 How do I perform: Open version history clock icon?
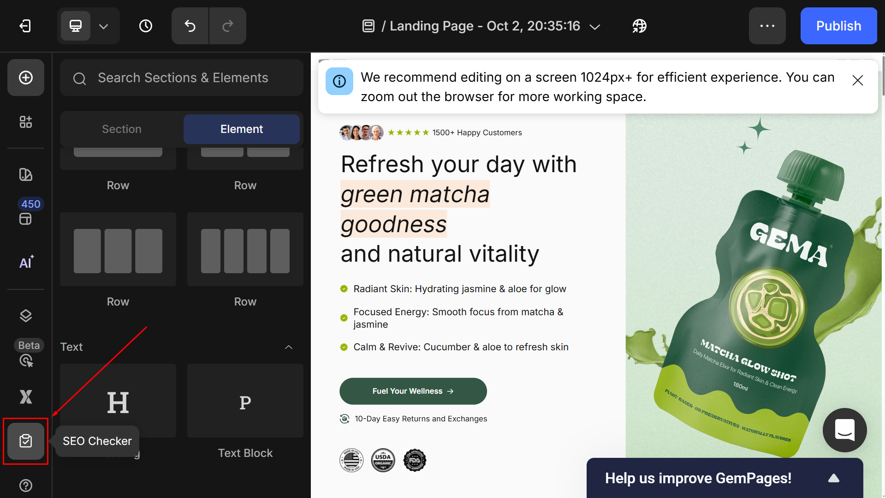point(146,26)
